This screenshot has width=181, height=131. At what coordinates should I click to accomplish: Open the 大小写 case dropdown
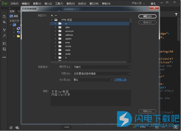(93, 80)
